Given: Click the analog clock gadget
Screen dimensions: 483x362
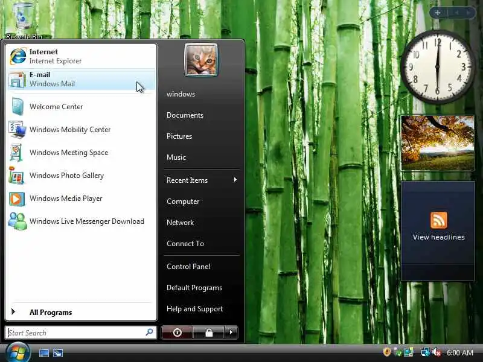Looking at the screenshot, I should click(x=437, y=67).
